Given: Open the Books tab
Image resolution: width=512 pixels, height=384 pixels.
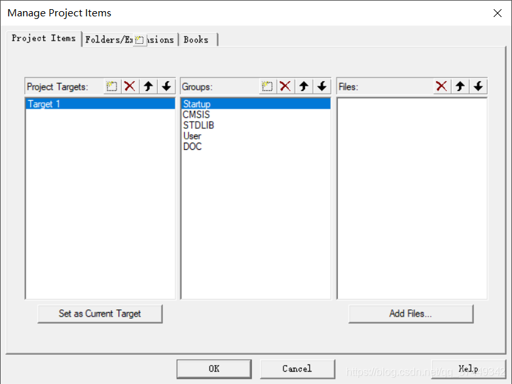Looking at the screenshot, I should (x=198, y=40).
